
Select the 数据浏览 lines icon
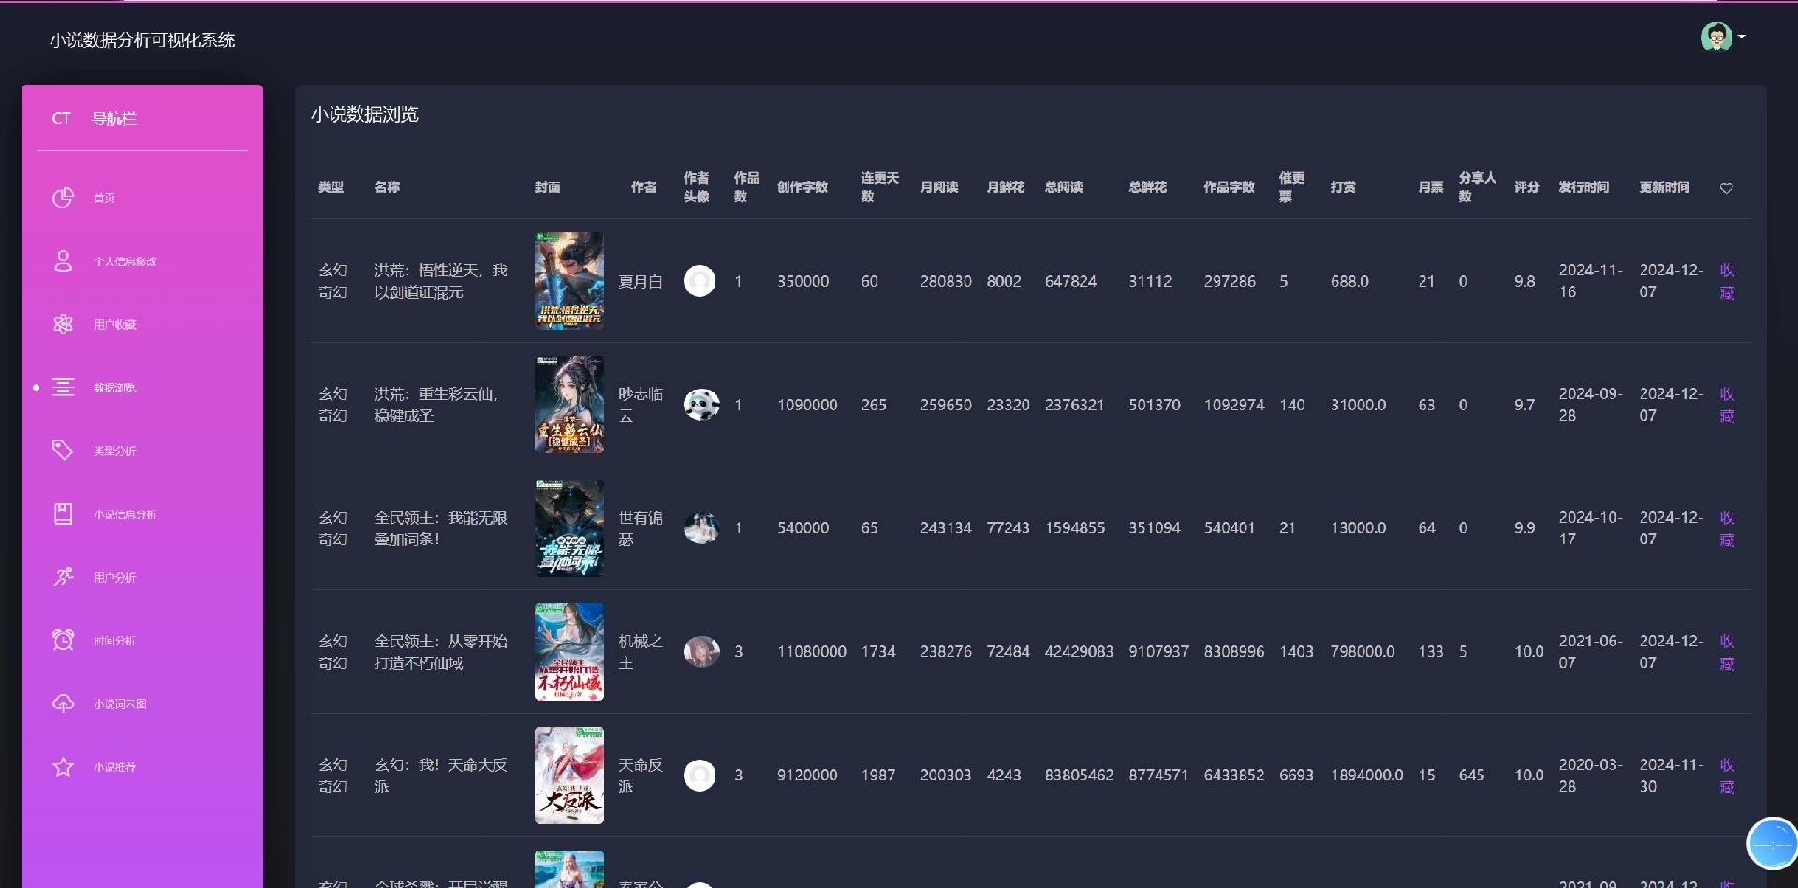point(63,387)
